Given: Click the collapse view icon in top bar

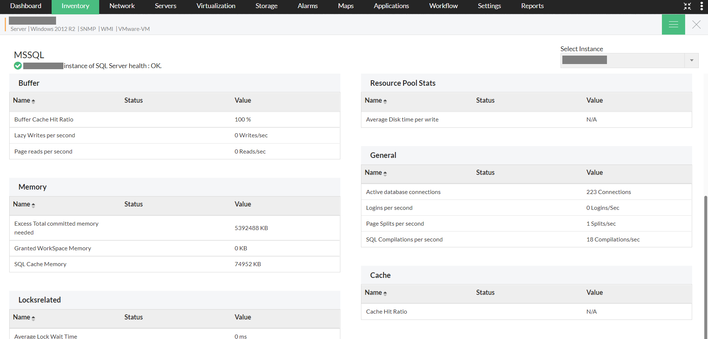Looking at the screenshot, I should click(687, 6).
